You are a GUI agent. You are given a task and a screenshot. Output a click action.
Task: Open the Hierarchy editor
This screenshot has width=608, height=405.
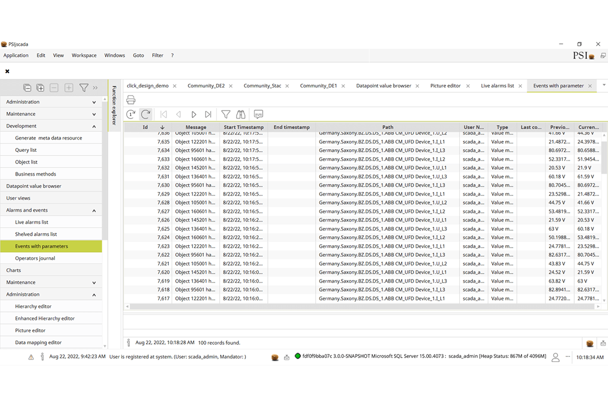click(x=51, y=306)
